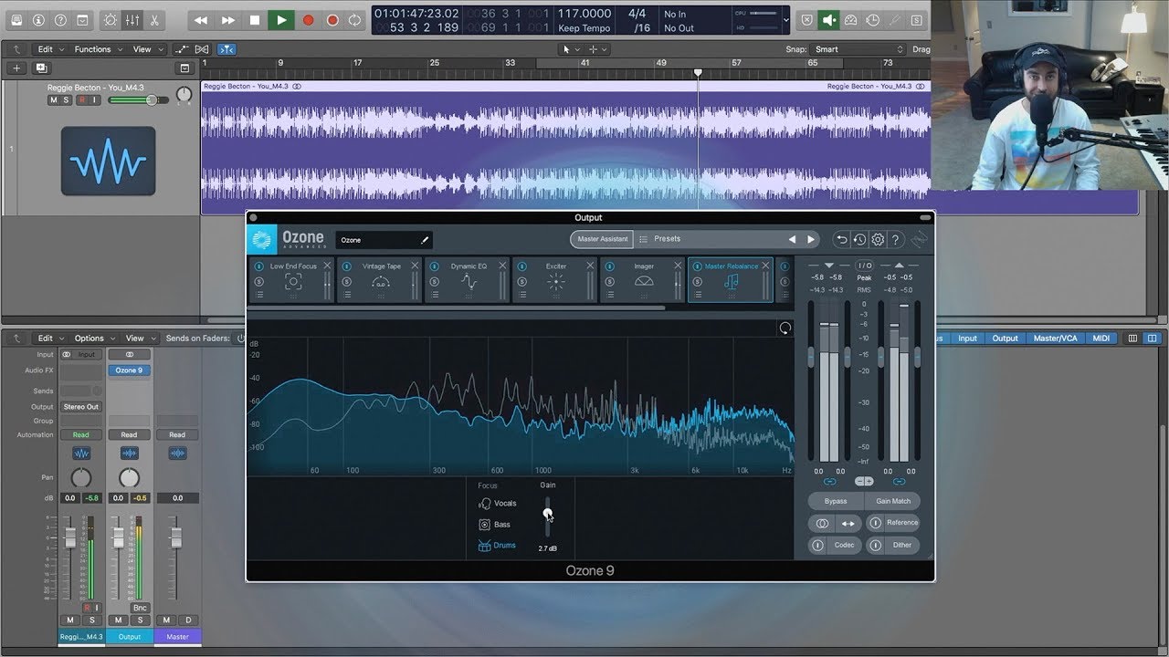Viewport: 1169px width, 657px height.
Task: Click the Codec button
Action: (x=836, y=545)
